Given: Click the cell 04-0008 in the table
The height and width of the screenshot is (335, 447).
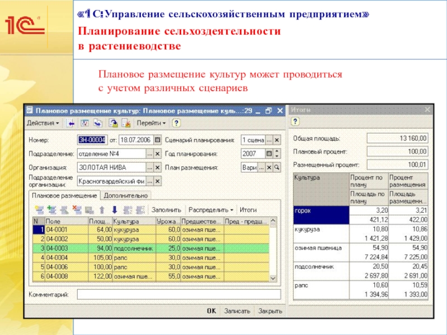Looking at the screenshot, I should (x=66, y=276).
